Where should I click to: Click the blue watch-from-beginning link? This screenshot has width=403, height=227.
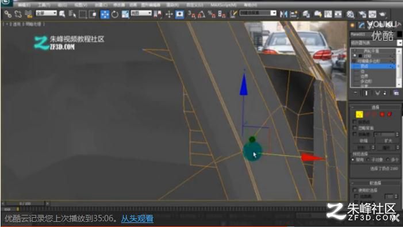137,218
